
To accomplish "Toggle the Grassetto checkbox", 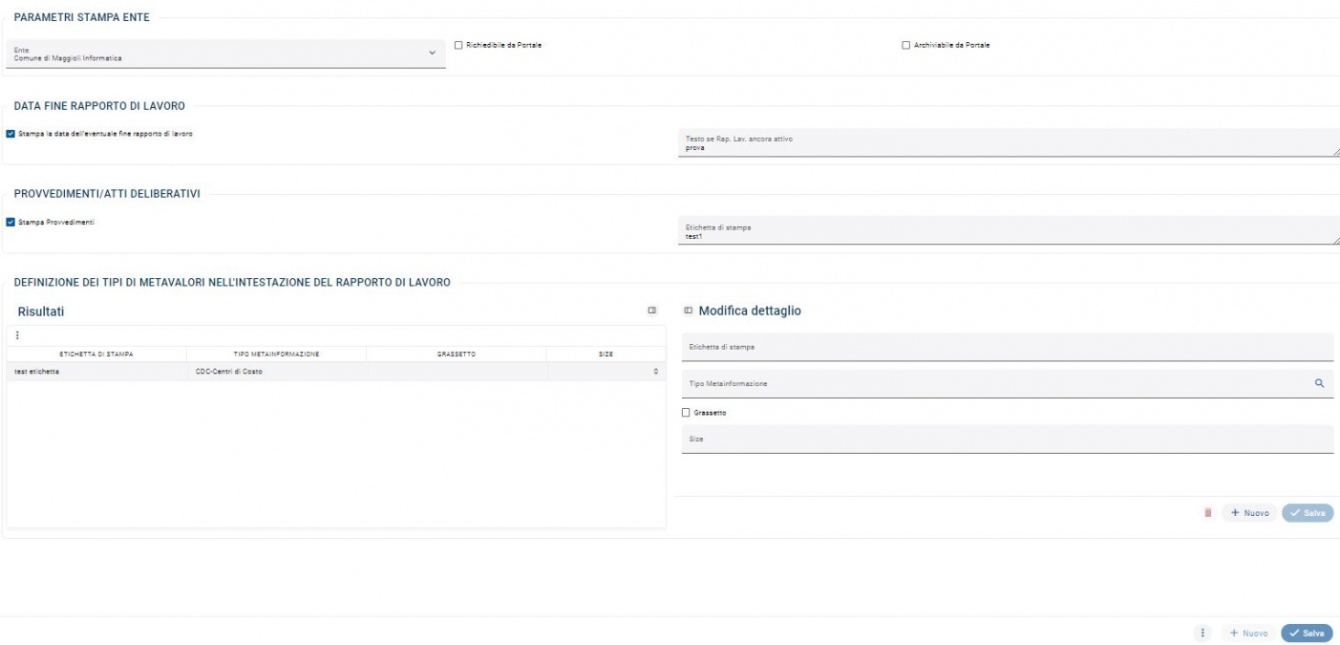I will click(x=686, y=413).
